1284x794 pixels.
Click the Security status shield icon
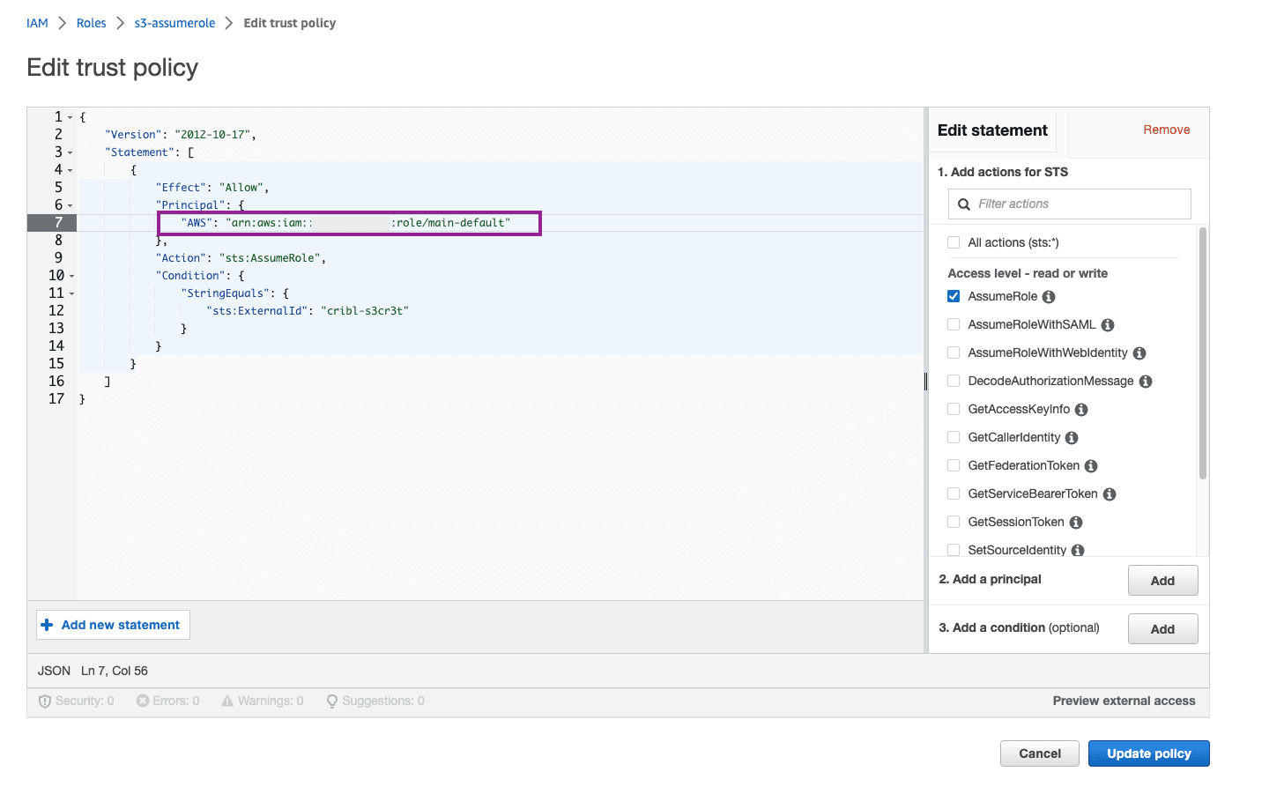tap(45, 701)
